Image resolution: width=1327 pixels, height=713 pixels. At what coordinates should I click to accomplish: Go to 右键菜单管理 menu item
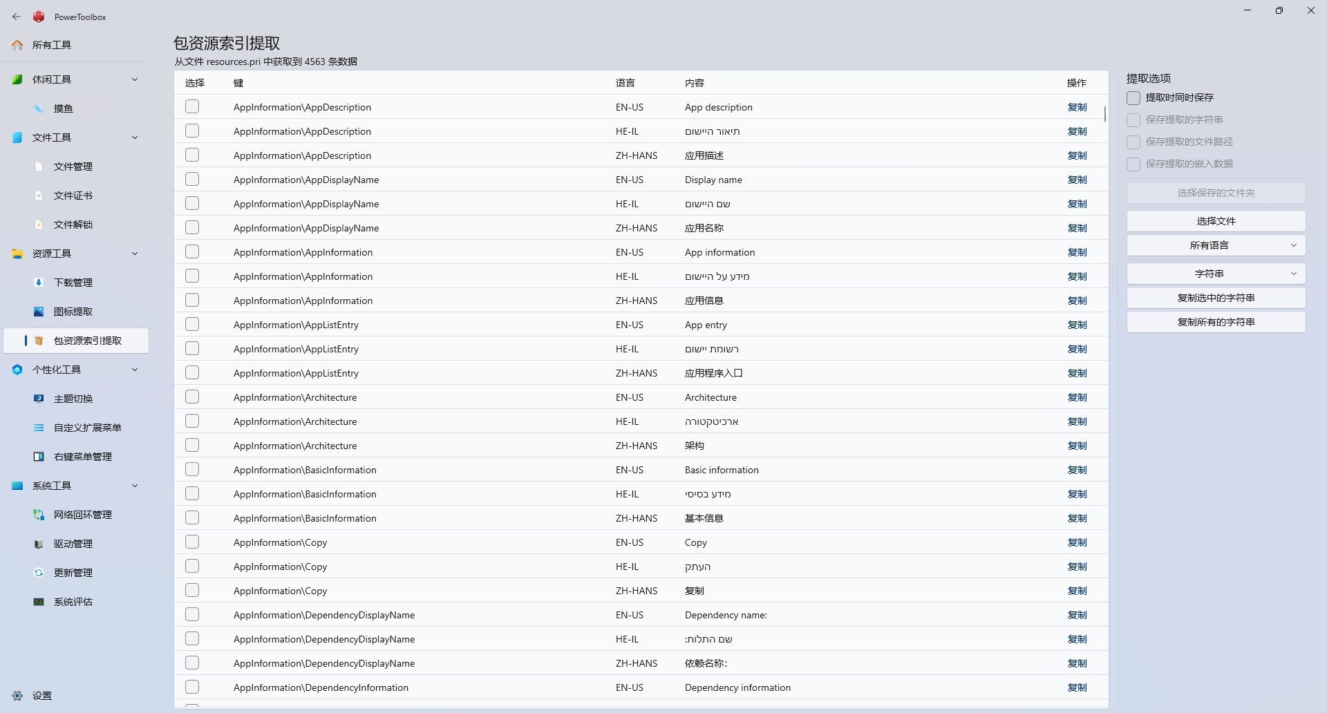coord(83,457)
